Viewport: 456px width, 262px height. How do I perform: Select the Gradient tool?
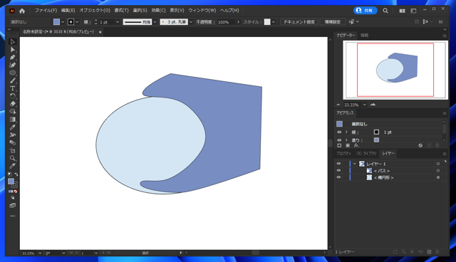pyautogui.click(x=13, y=120)
